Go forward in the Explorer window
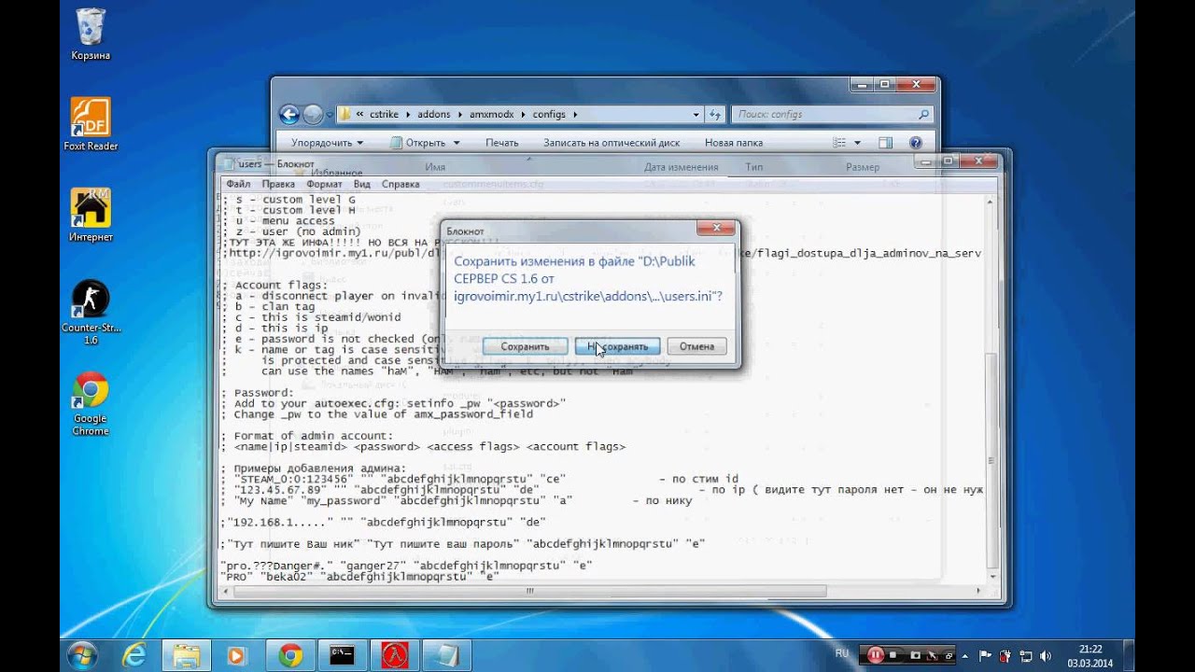The height and width of the screenshot is (672, 1195). 313,115
